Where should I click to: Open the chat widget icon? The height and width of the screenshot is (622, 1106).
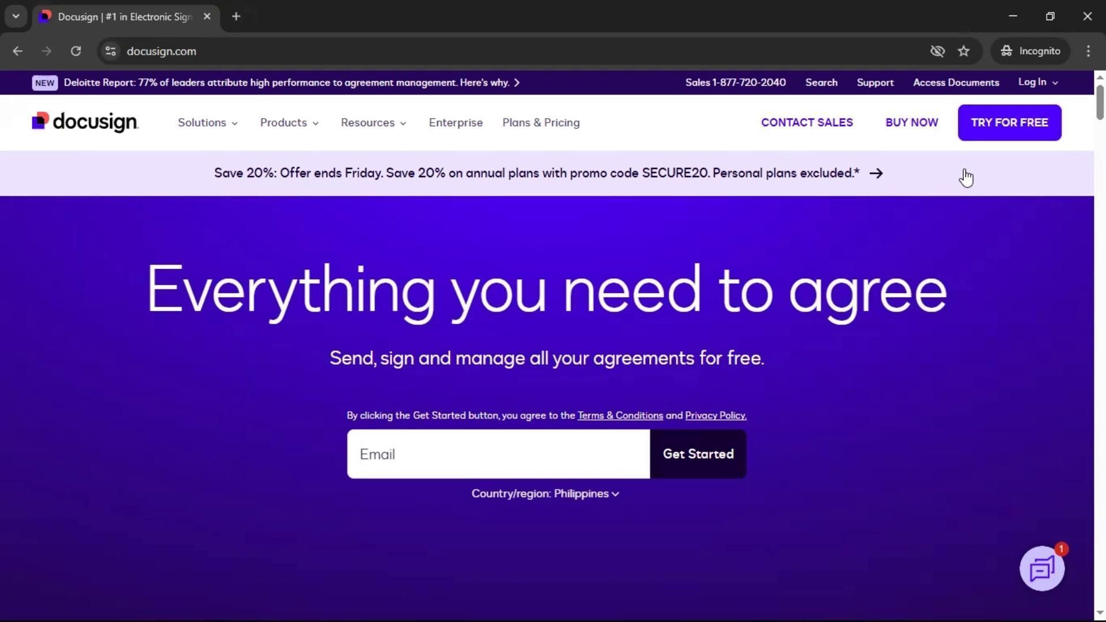pyautogui.click(x=1041, y=569)
